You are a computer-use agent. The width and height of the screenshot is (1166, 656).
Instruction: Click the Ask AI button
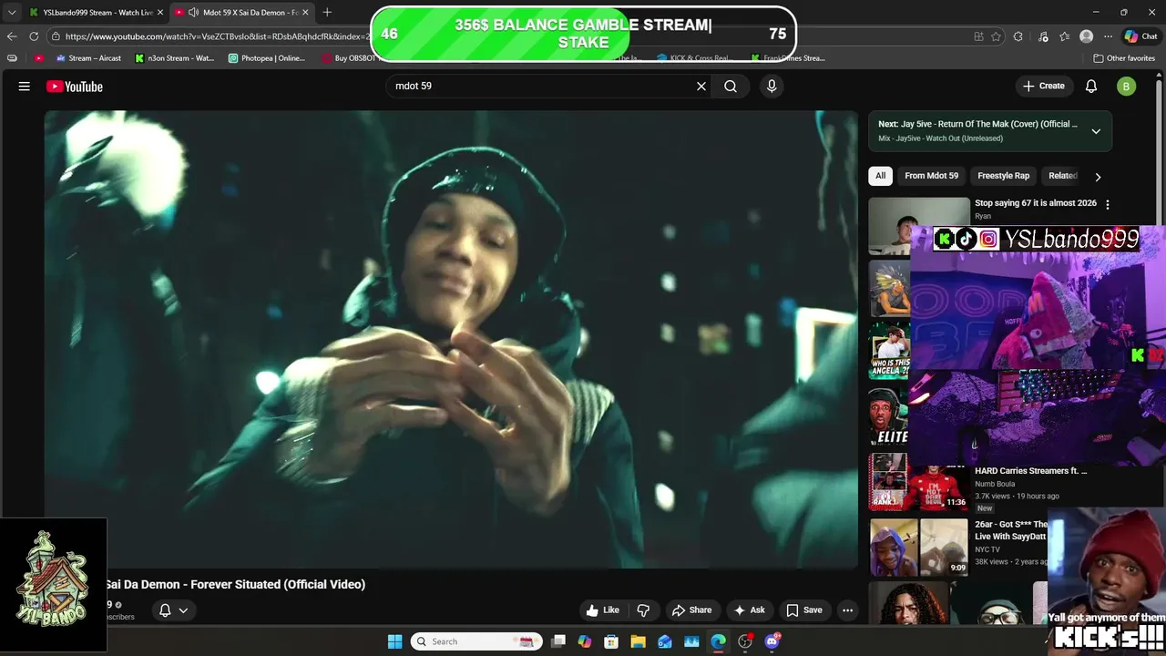[x=750, y=610]
